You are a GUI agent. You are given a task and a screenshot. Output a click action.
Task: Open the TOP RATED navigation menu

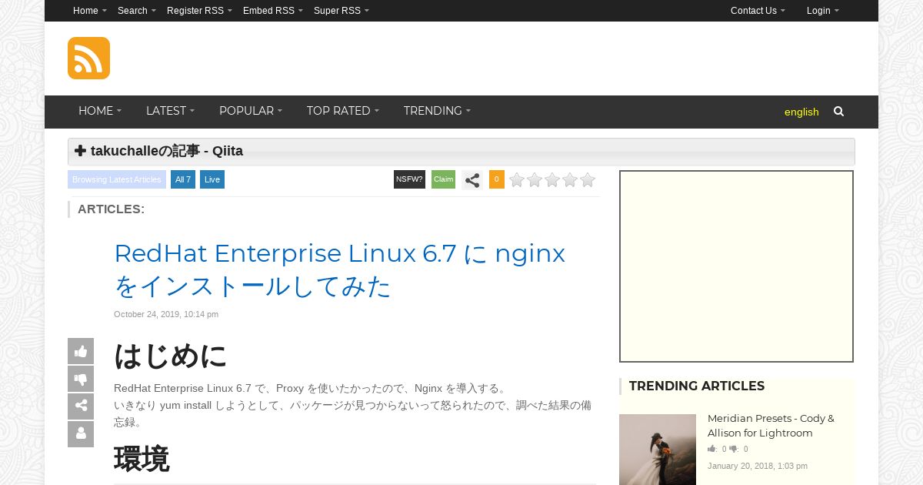343,112
